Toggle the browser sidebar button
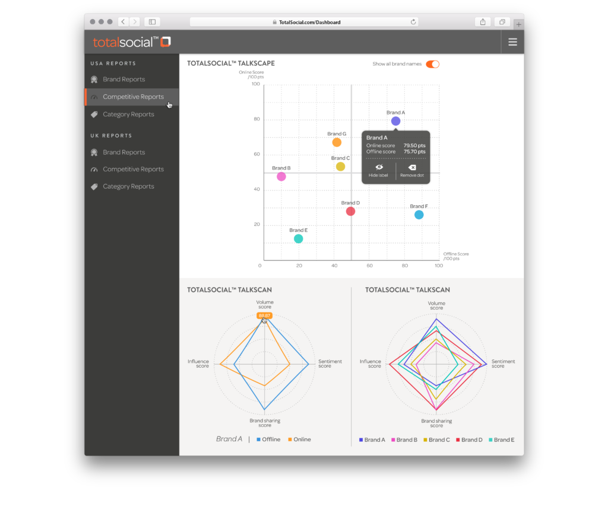Screen dimensions: 608x516 click(152, 22)
